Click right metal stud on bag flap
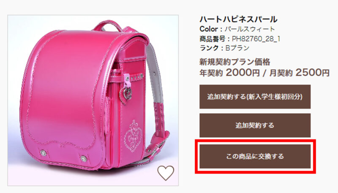Viewport: 338px width, 193px height. [x=84, y=159]
